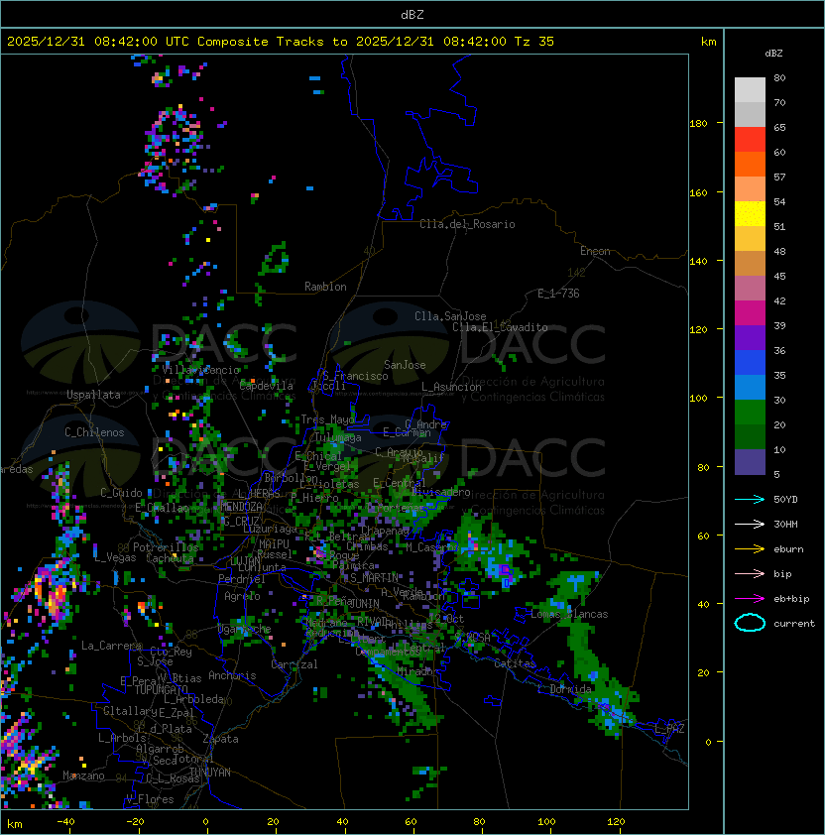Pick the purple 36-39 dBZ swatch

click(750, 337)
